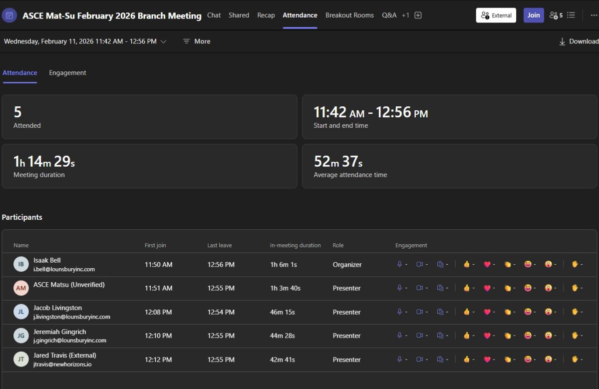Click the External participants badge
This screenshot has height=389, width=599.
click(496, 15)
